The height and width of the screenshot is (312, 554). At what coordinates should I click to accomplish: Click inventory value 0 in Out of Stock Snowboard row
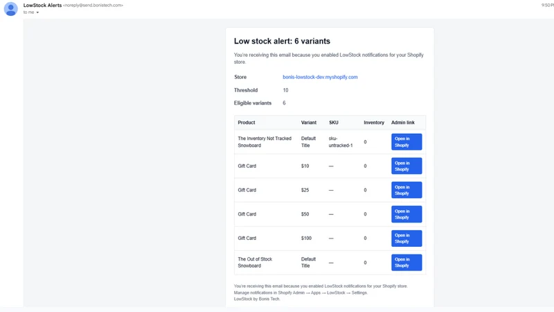366,263
